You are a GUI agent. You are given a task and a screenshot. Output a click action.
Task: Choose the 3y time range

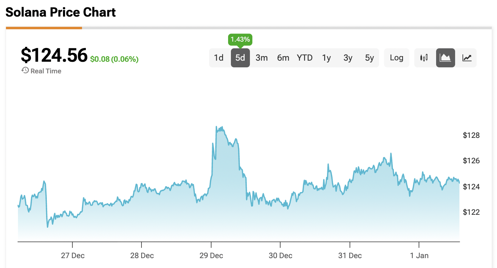coord(348,58)
